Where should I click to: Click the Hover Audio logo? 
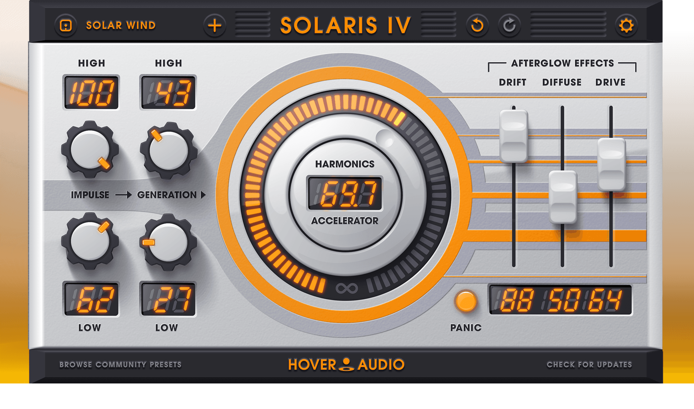346,364
